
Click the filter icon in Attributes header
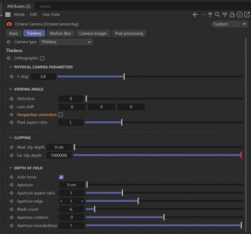225,14
